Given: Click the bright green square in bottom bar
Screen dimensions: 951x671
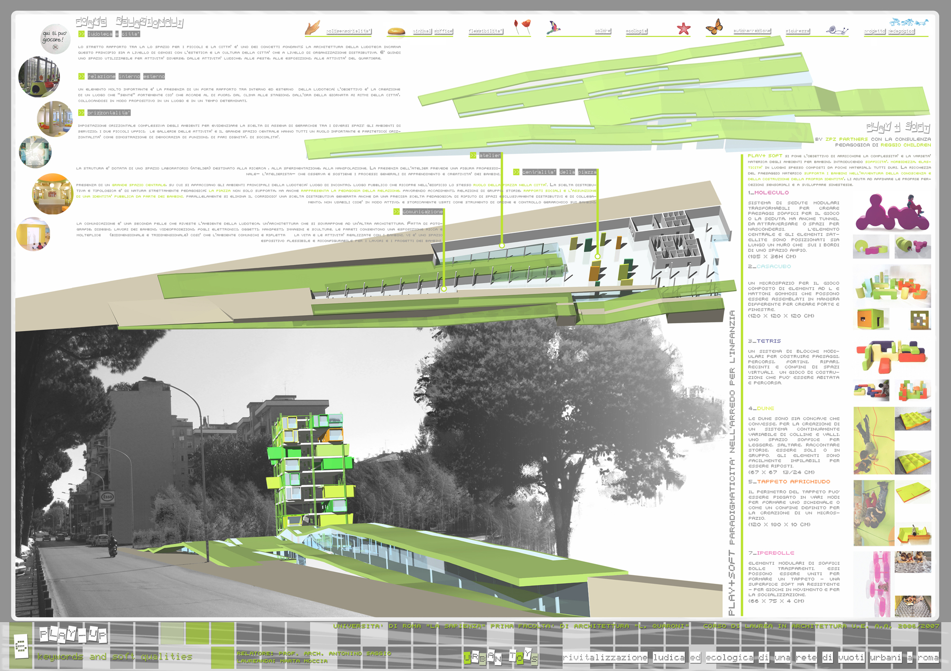Looking at the screenshot, I should (222, 658).
